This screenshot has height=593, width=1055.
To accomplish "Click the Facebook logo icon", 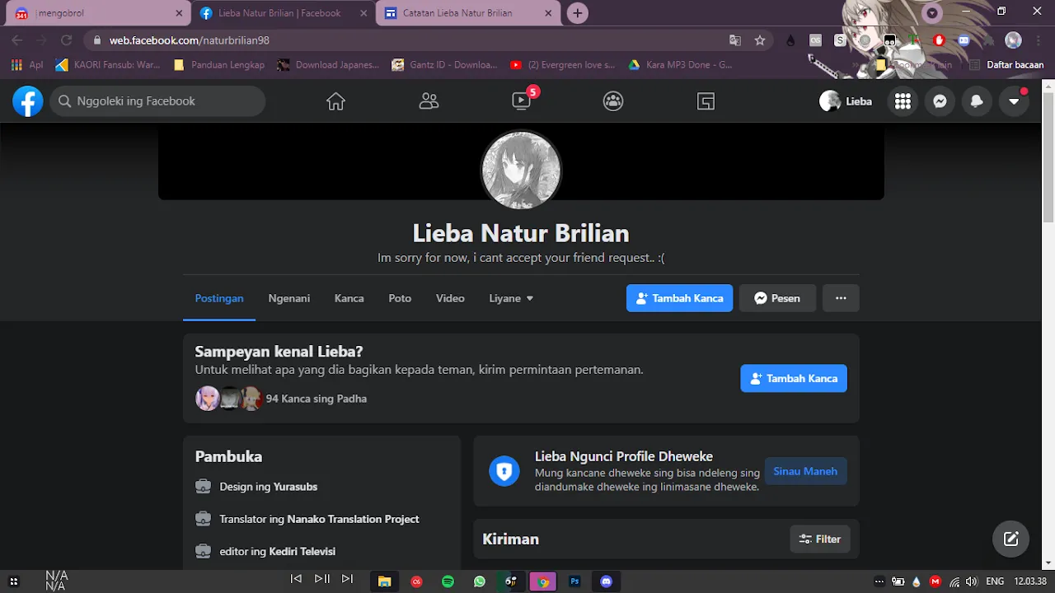I will tap(27, 101).
